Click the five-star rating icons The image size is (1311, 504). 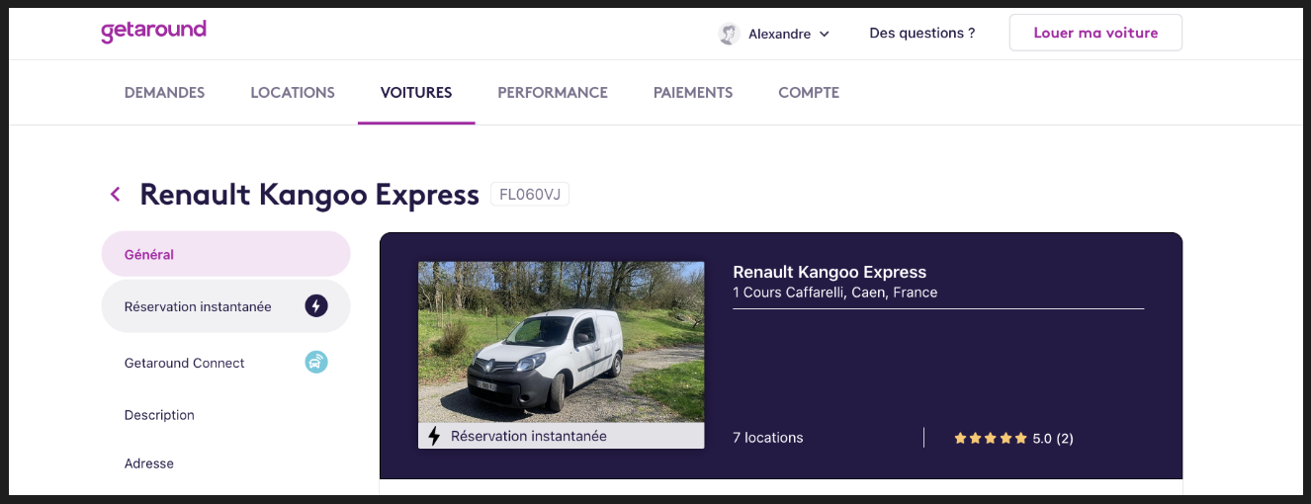[990, 438]
